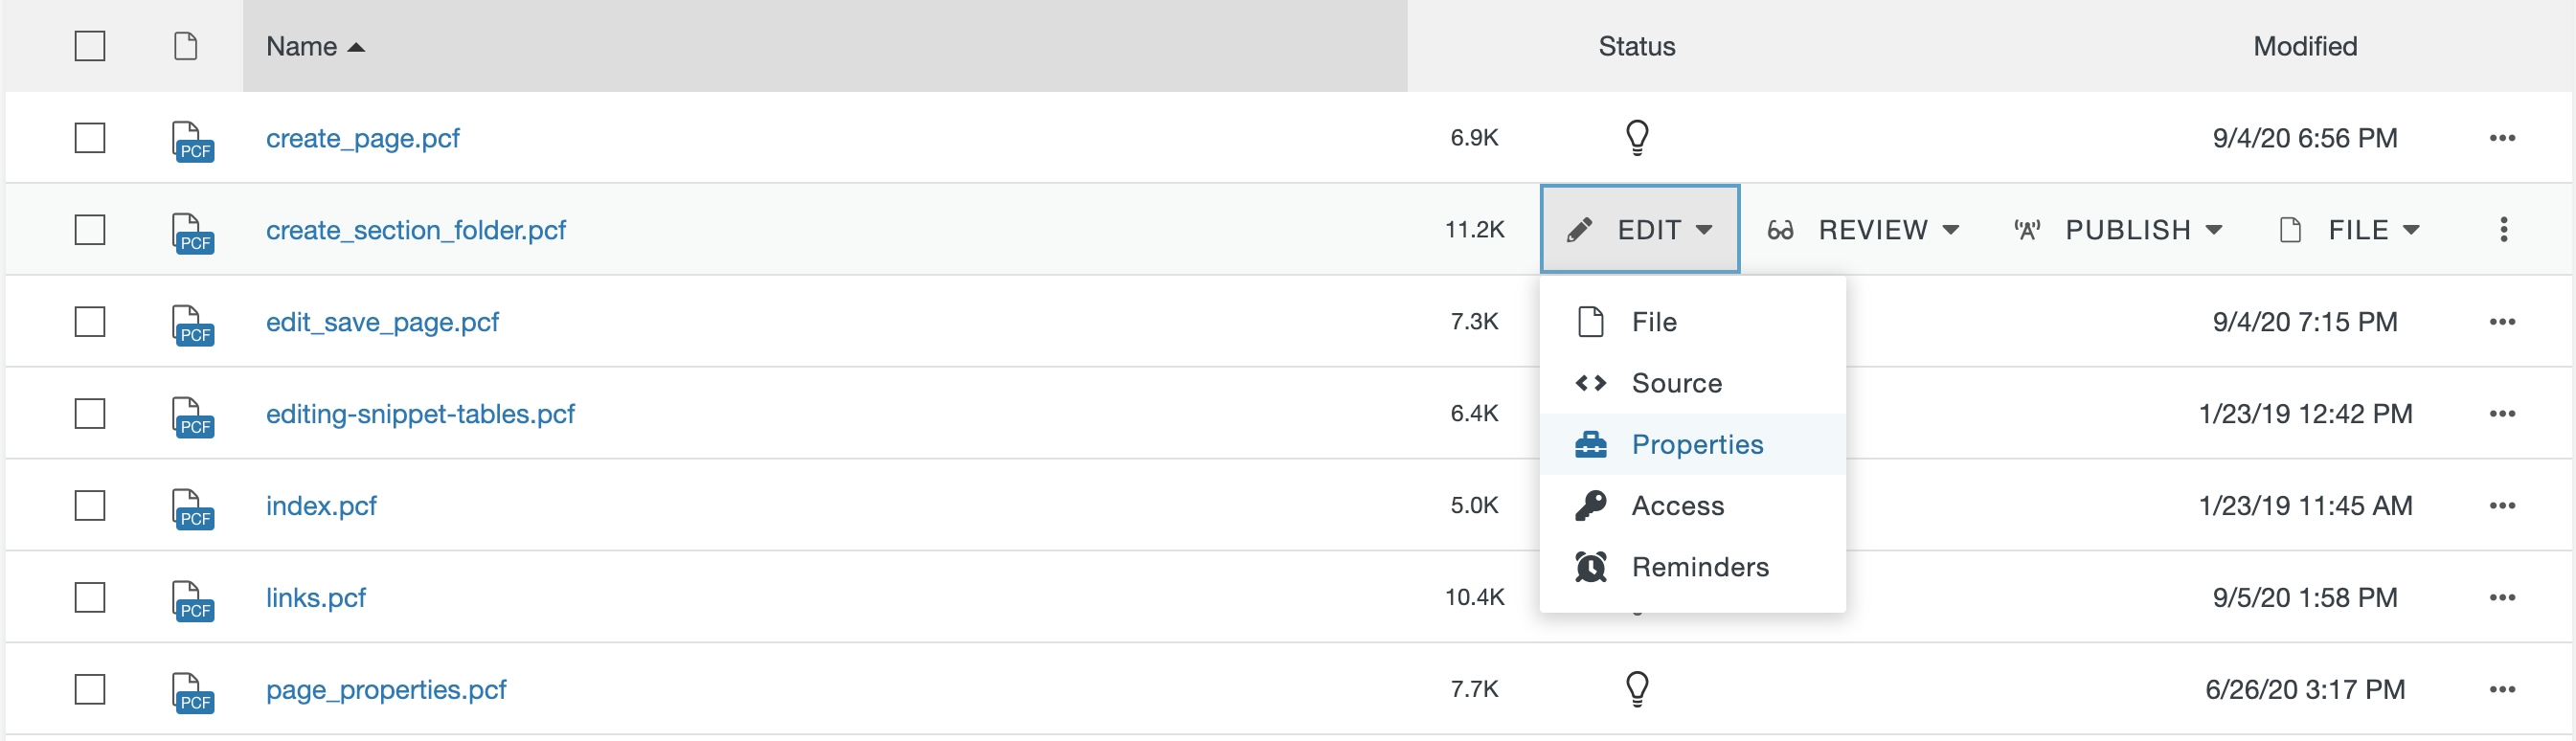Click the PCF file icon for index.pcf
Screen dimensions: 2576x741
pos(193,505)
